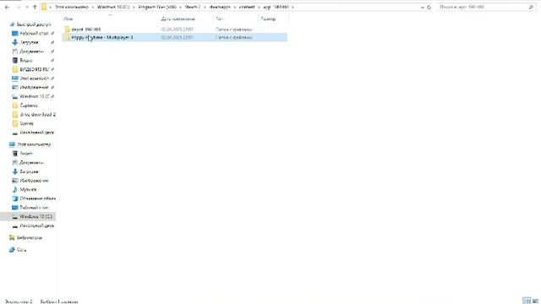
Task: Open address bar history dropdown
Action: [423, 8]
